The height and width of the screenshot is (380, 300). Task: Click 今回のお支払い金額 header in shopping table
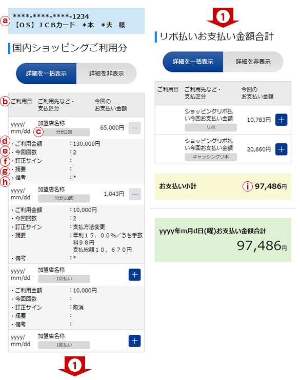(111, 105)
